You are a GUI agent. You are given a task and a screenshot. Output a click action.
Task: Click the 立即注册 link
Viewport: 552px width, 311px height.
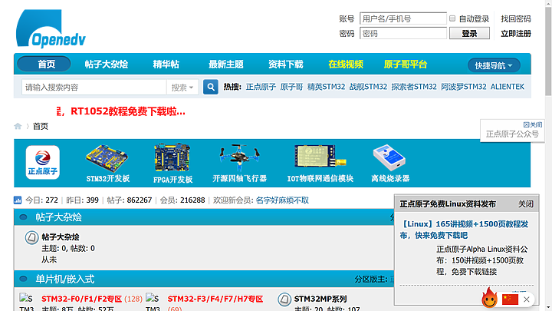(x=516, y=34)
